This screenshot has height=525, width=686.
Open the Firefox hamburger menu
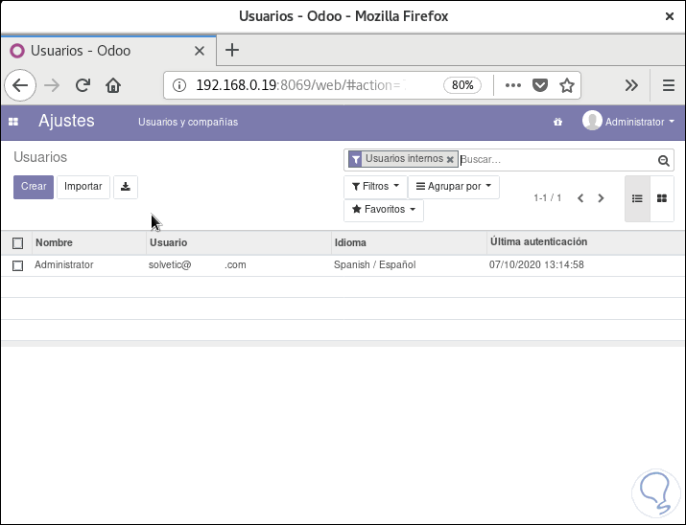point(668,85)
